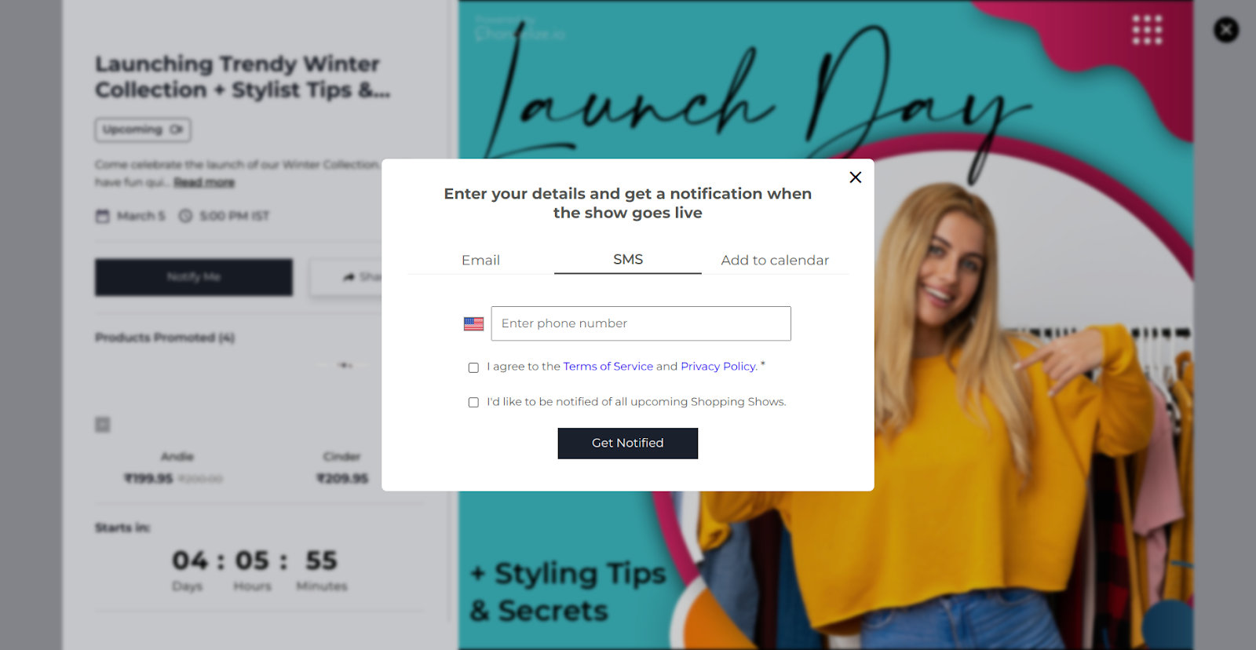Enable notifications for all upcoming Shopping Shows
Image resolution: width=1256 pixels, height=650 pixels.
(473, 402)
